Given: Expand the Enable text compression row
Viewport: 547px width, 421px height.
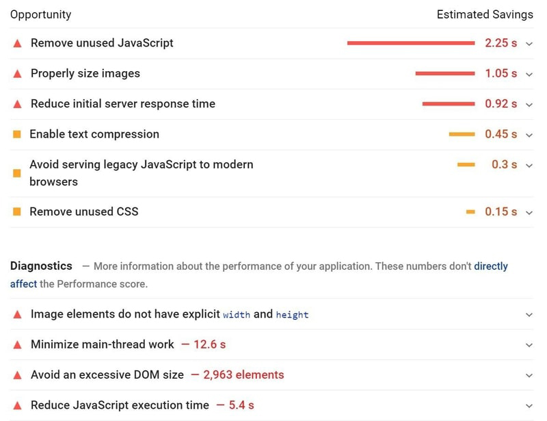Looking at the screenshot, I should tap(529, 134).
